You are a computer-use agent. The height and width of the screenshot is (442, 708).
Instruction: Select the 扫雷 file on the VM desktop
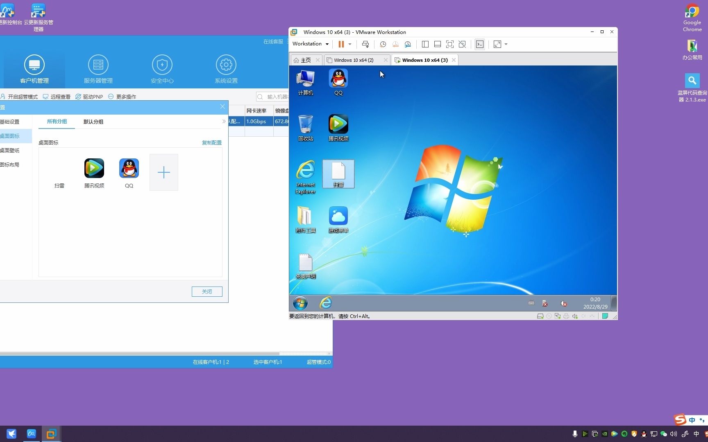tap(338, 174)
